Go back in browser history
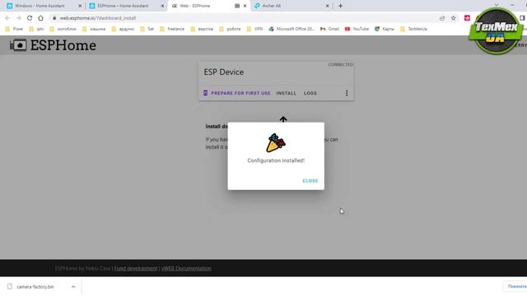Viewport: 527px width, 296px height. tap(7, 18)
